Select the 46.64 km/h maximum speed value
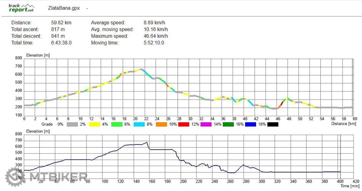This screenshot has width=362, height=191. (156, 36)
